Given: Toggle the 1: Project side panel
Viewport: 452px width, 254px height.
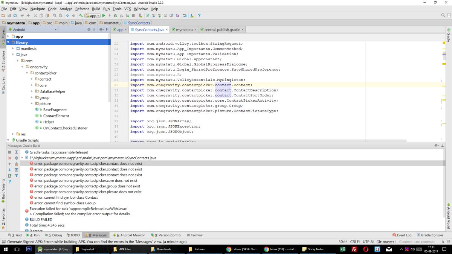Looking at the screenshot, I should (3, 37).
